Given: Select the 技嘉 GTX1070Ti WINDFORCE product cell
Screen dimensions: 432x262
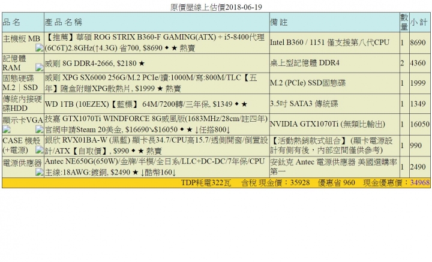Looking at the screenshot, I should [x=157, y=124].
